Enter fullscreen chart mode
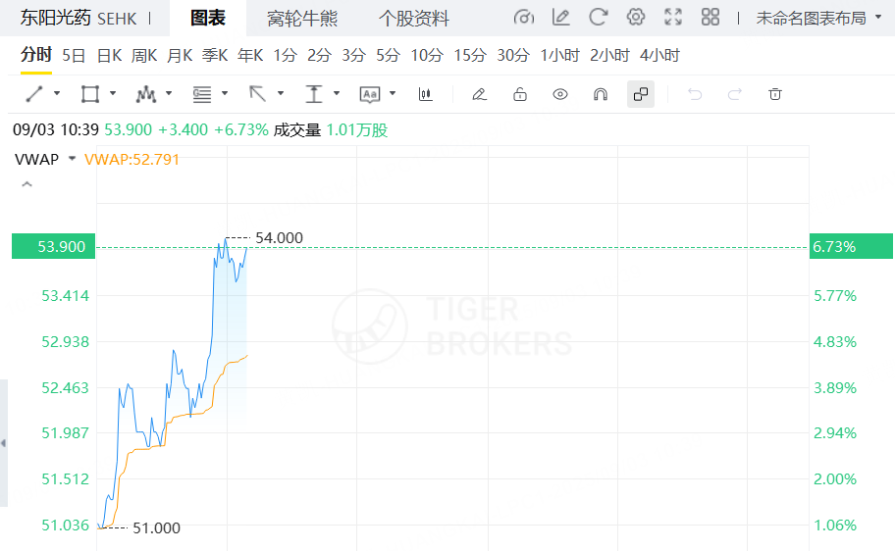The image size is (895, 551). pos(673,18)
